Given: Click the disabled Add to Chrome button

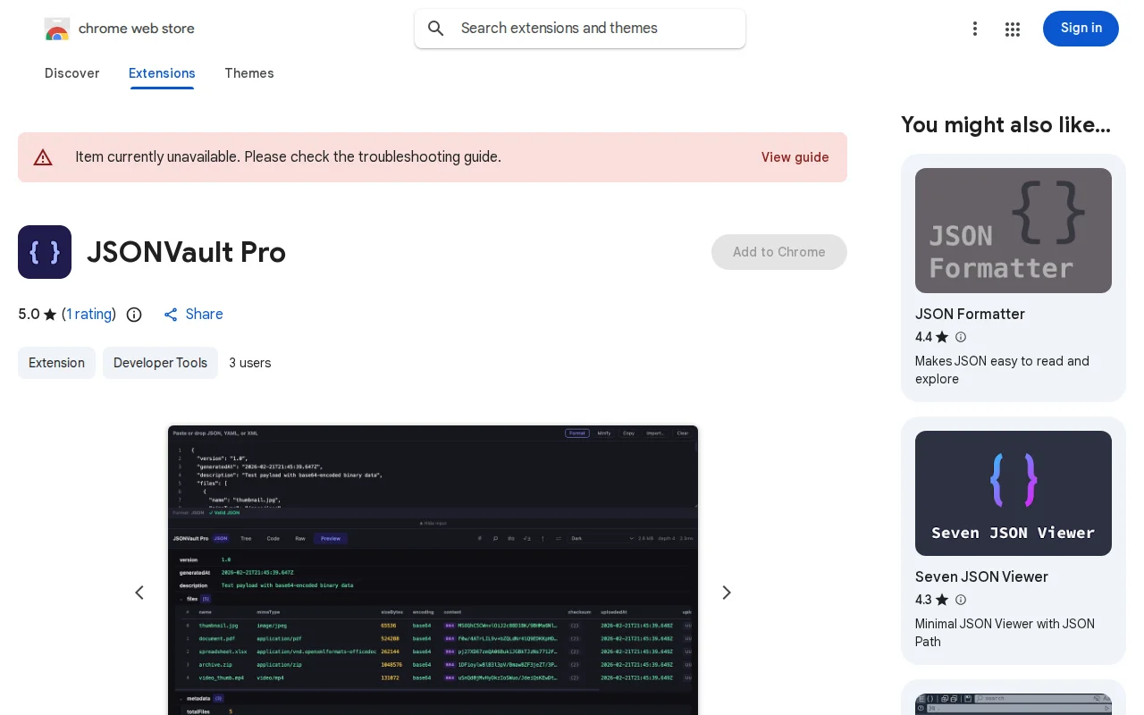Looking at the screenshot, I should tap(779, 252).
